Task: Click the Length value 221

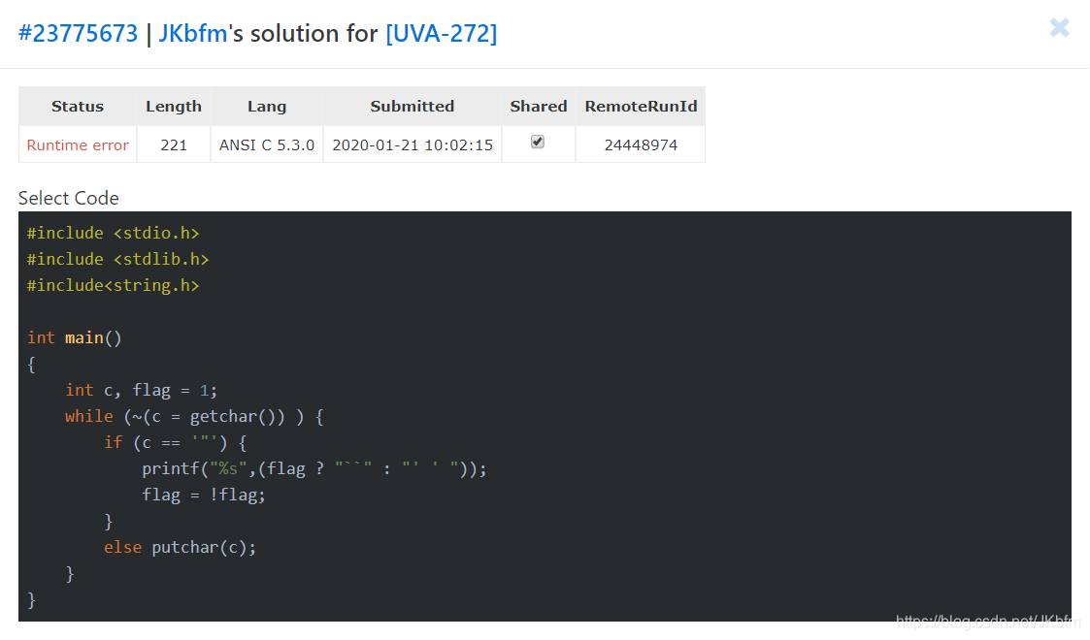Action: pos(174,145)
